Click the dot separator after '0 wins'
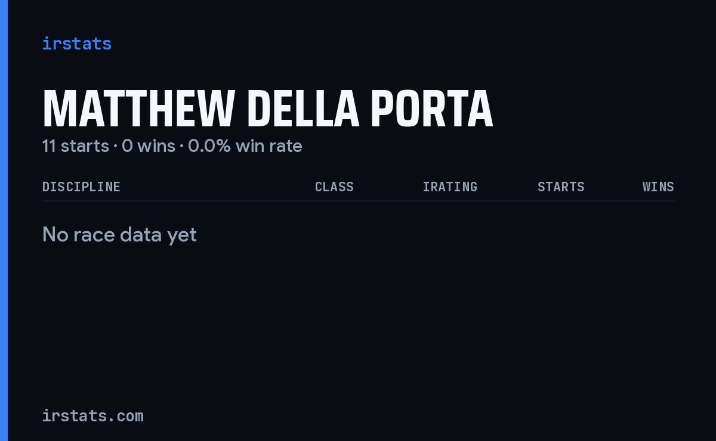This screenshot has height=441, width=716. coord(181,147)
